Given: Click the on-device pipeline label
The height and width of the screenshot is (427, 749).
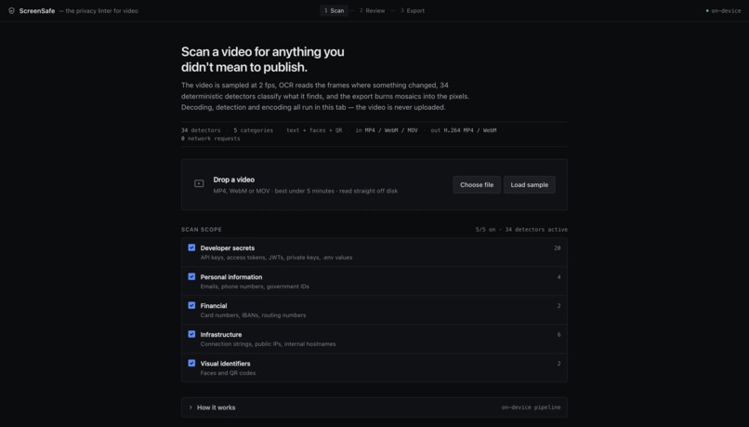Looking at the screenshot, I should pos(531,407).
